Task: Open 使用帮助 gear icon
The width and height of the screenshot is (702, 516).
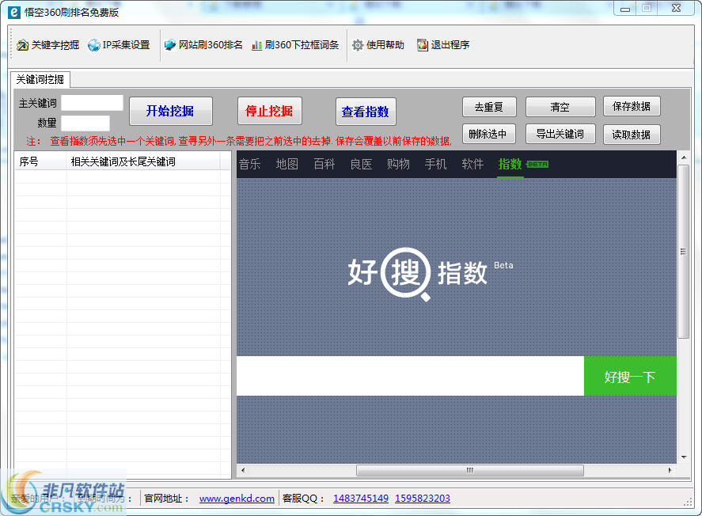Action: click(357, 45)
